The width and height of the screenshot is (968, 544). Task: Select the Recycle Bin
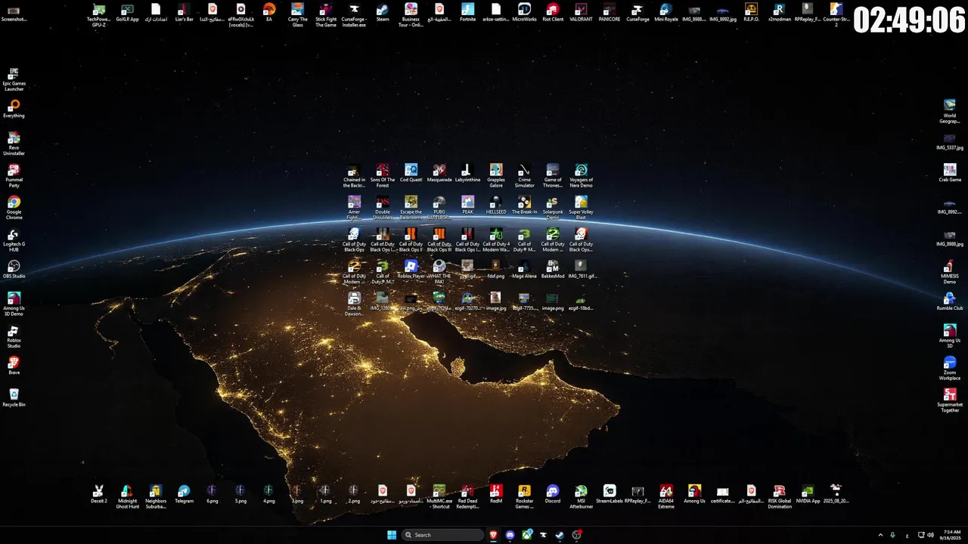coord(14,397)
